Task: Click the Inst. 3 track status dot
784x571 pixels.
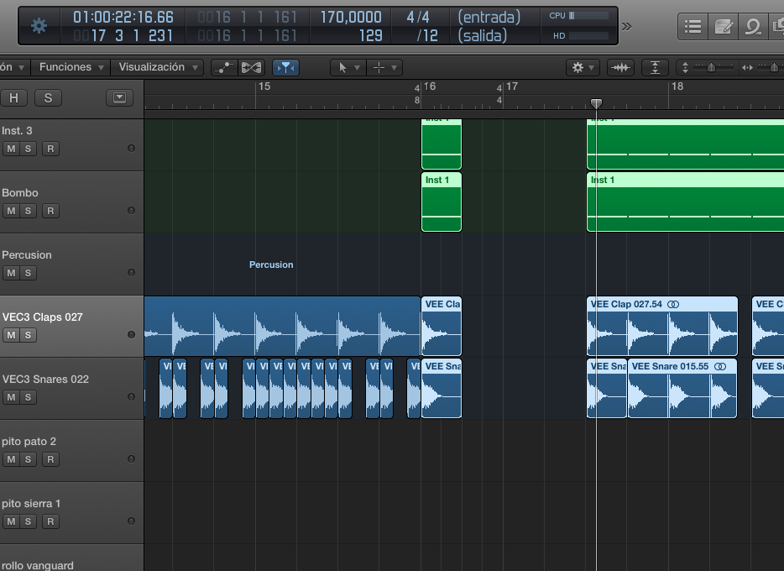Action: coord(131,148)
